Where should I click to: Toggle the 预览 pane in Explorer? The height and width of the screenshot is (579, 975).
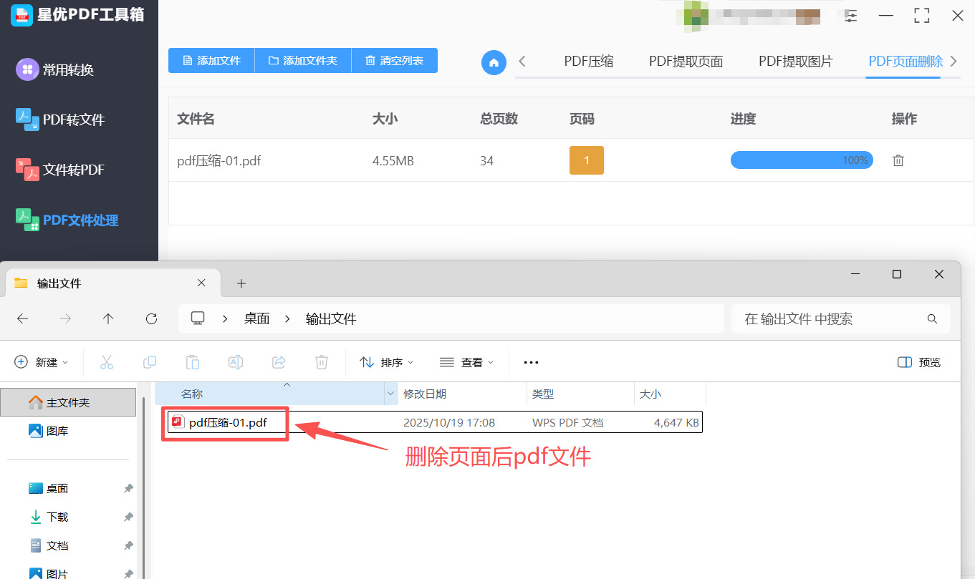click(918, 362)
